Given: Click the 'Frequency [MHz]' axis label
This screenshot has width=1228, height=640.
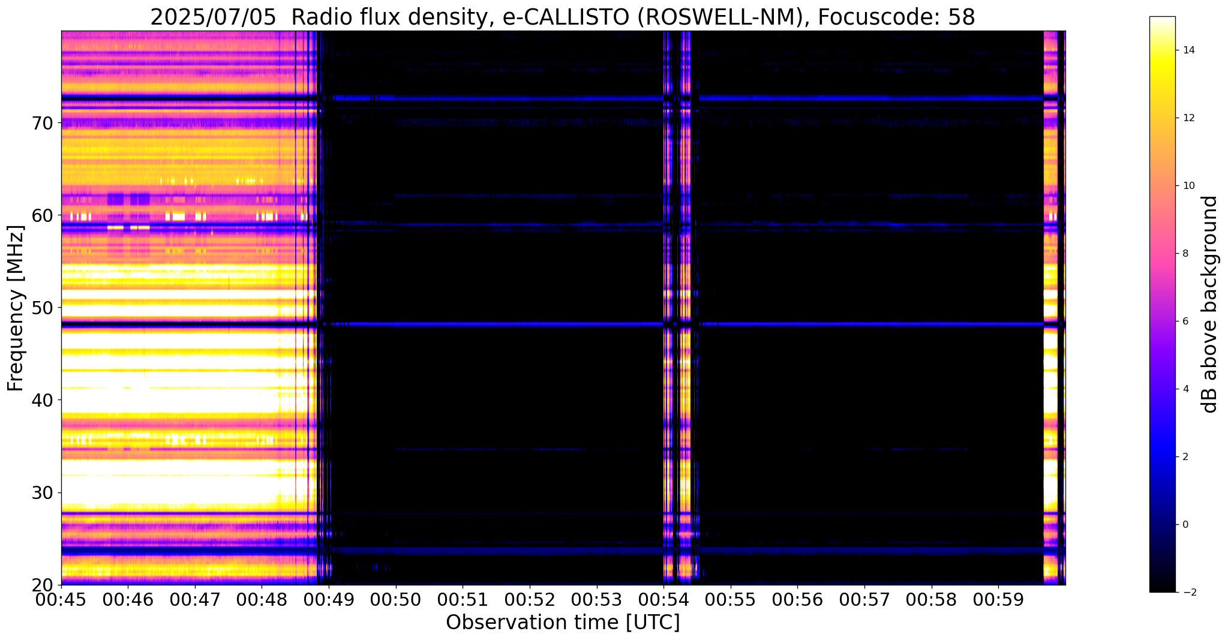Looking at the screenshot, I should 16,308.
